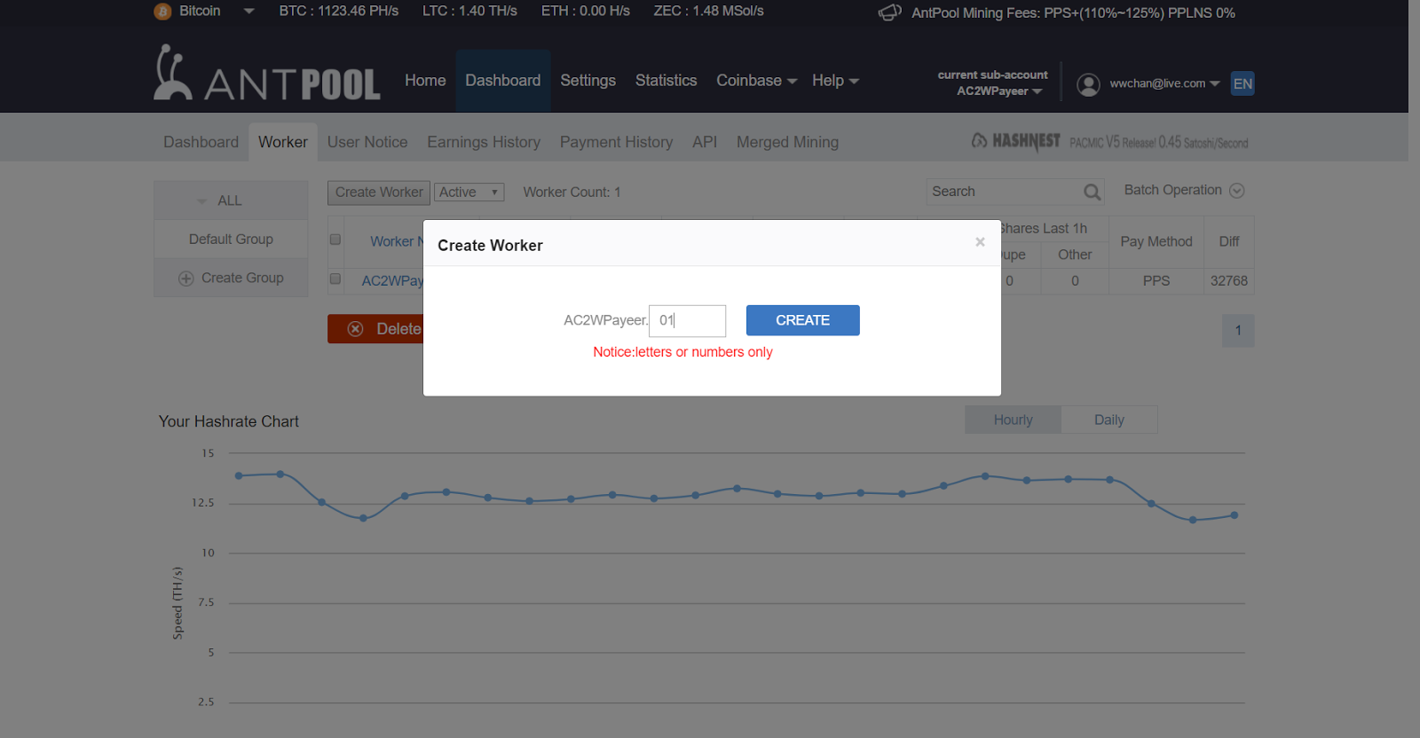Open the Bitcoin coin selector dropdown
Screen dimensions: 1420x738
click(x=248, y=12)
